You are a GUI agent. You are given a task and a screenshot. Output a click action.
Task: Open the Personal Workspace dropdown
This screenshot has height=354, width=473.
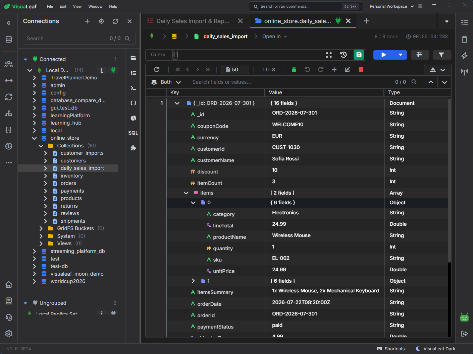tap(392, 6)
